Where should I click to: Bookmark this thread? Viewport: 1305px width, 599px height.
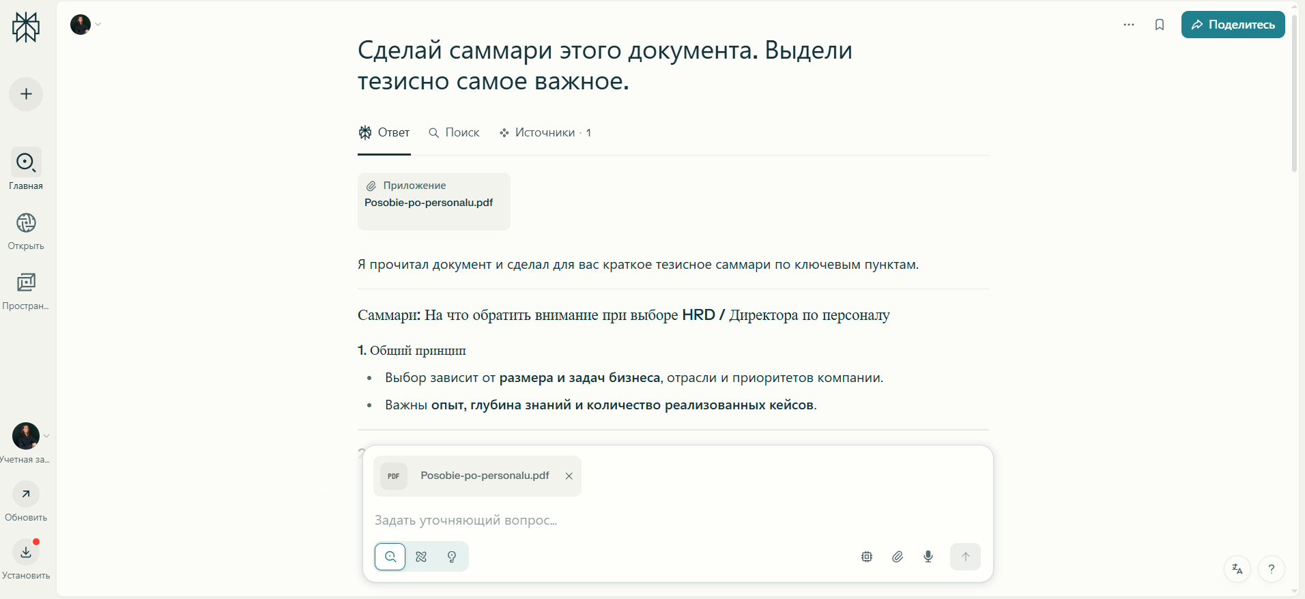coord(1160,25)
